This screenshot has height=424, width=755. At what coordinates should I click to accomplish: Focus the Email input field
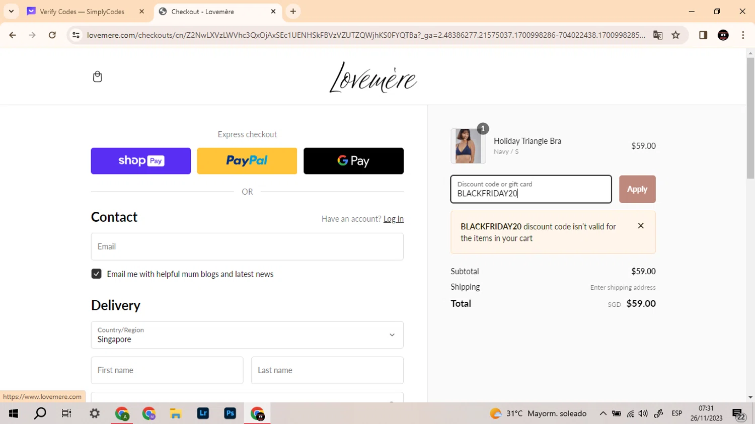[x=247, y=246]
